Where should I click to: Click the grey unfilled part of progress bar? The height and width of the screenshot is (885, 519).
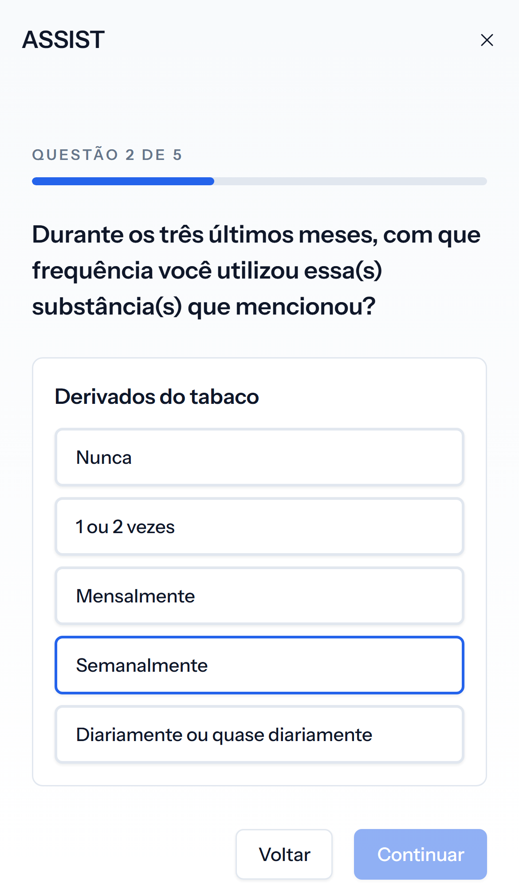tap(350, 181)
